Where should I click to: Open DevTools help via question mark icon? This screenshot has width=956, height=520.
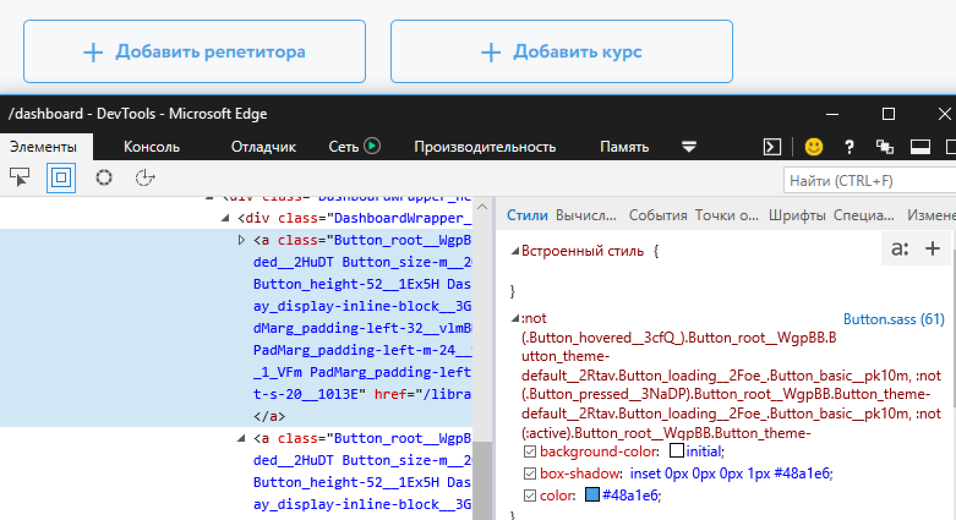click(850, 147)
